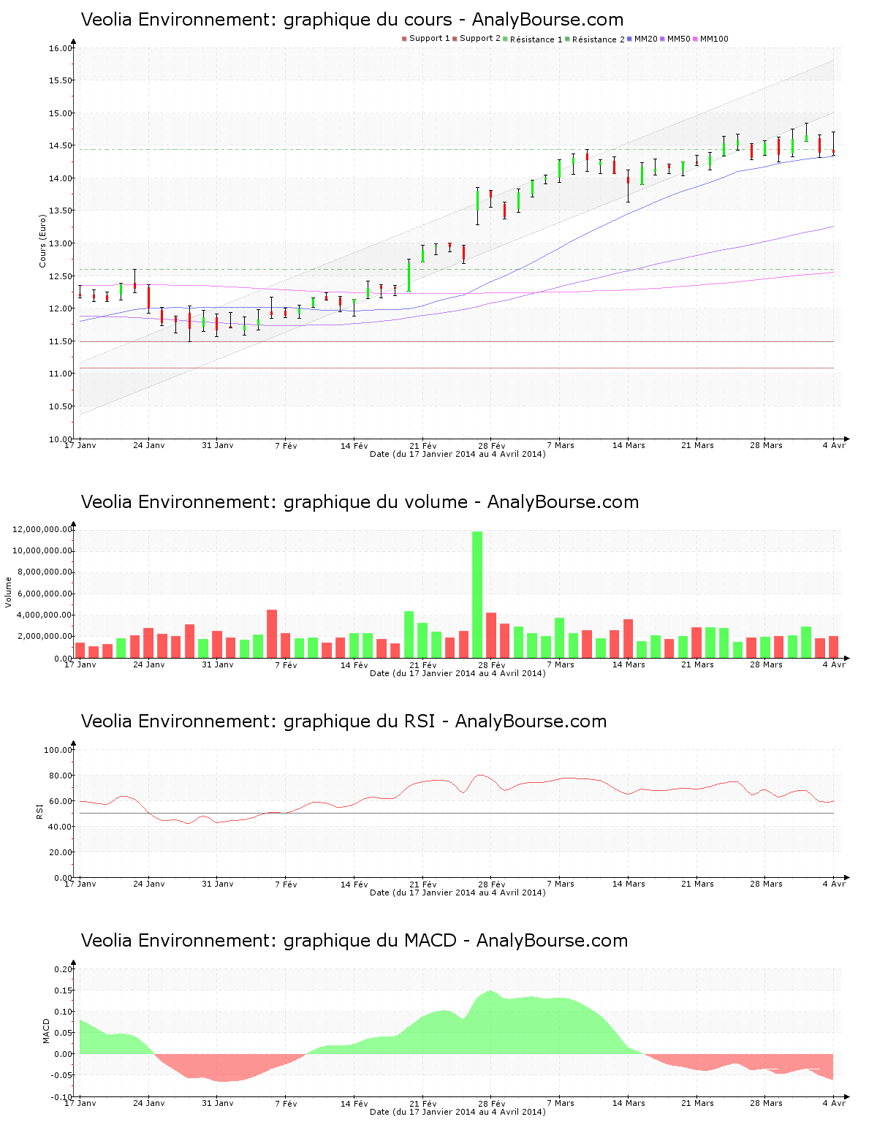Select the MM50 legend label
Viewport: 877px width, 1133px height.
[679, 39]
